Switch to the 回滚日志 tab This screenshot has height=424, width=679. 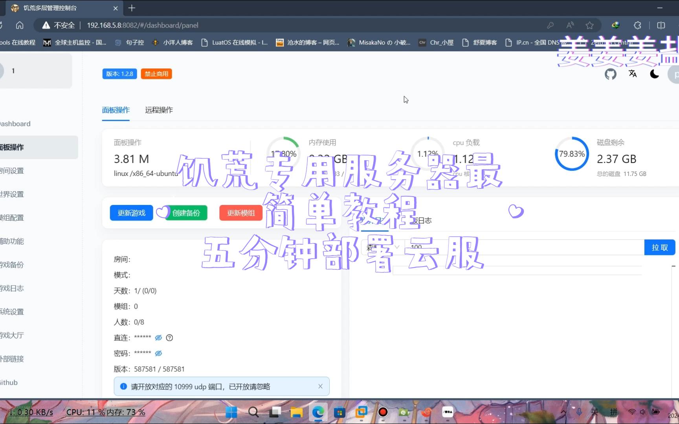(x=419, y=220)
